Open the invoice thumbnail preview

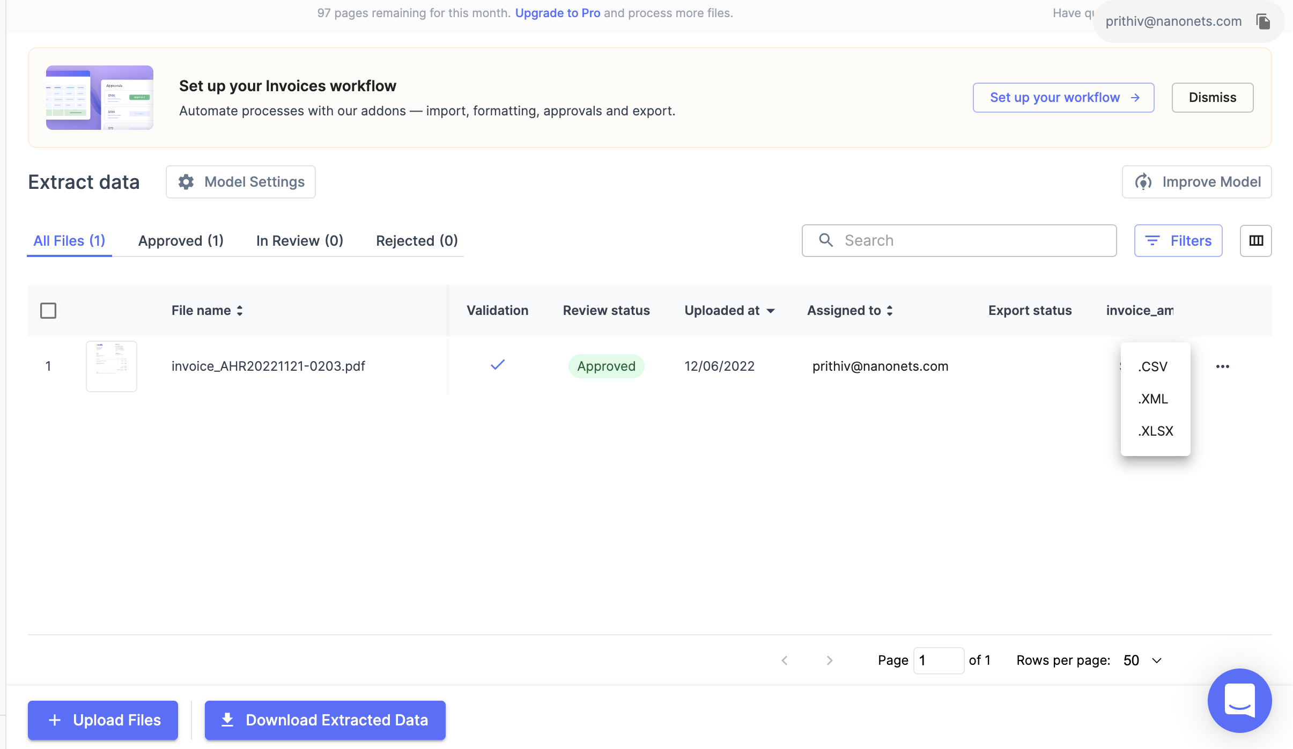(111, 366)
